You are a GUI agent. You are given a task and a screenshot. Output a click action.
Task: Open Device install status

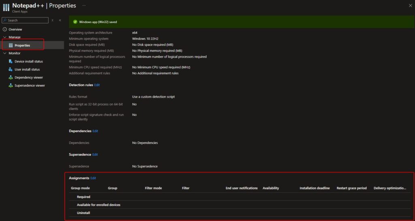(x=29, y=61)
